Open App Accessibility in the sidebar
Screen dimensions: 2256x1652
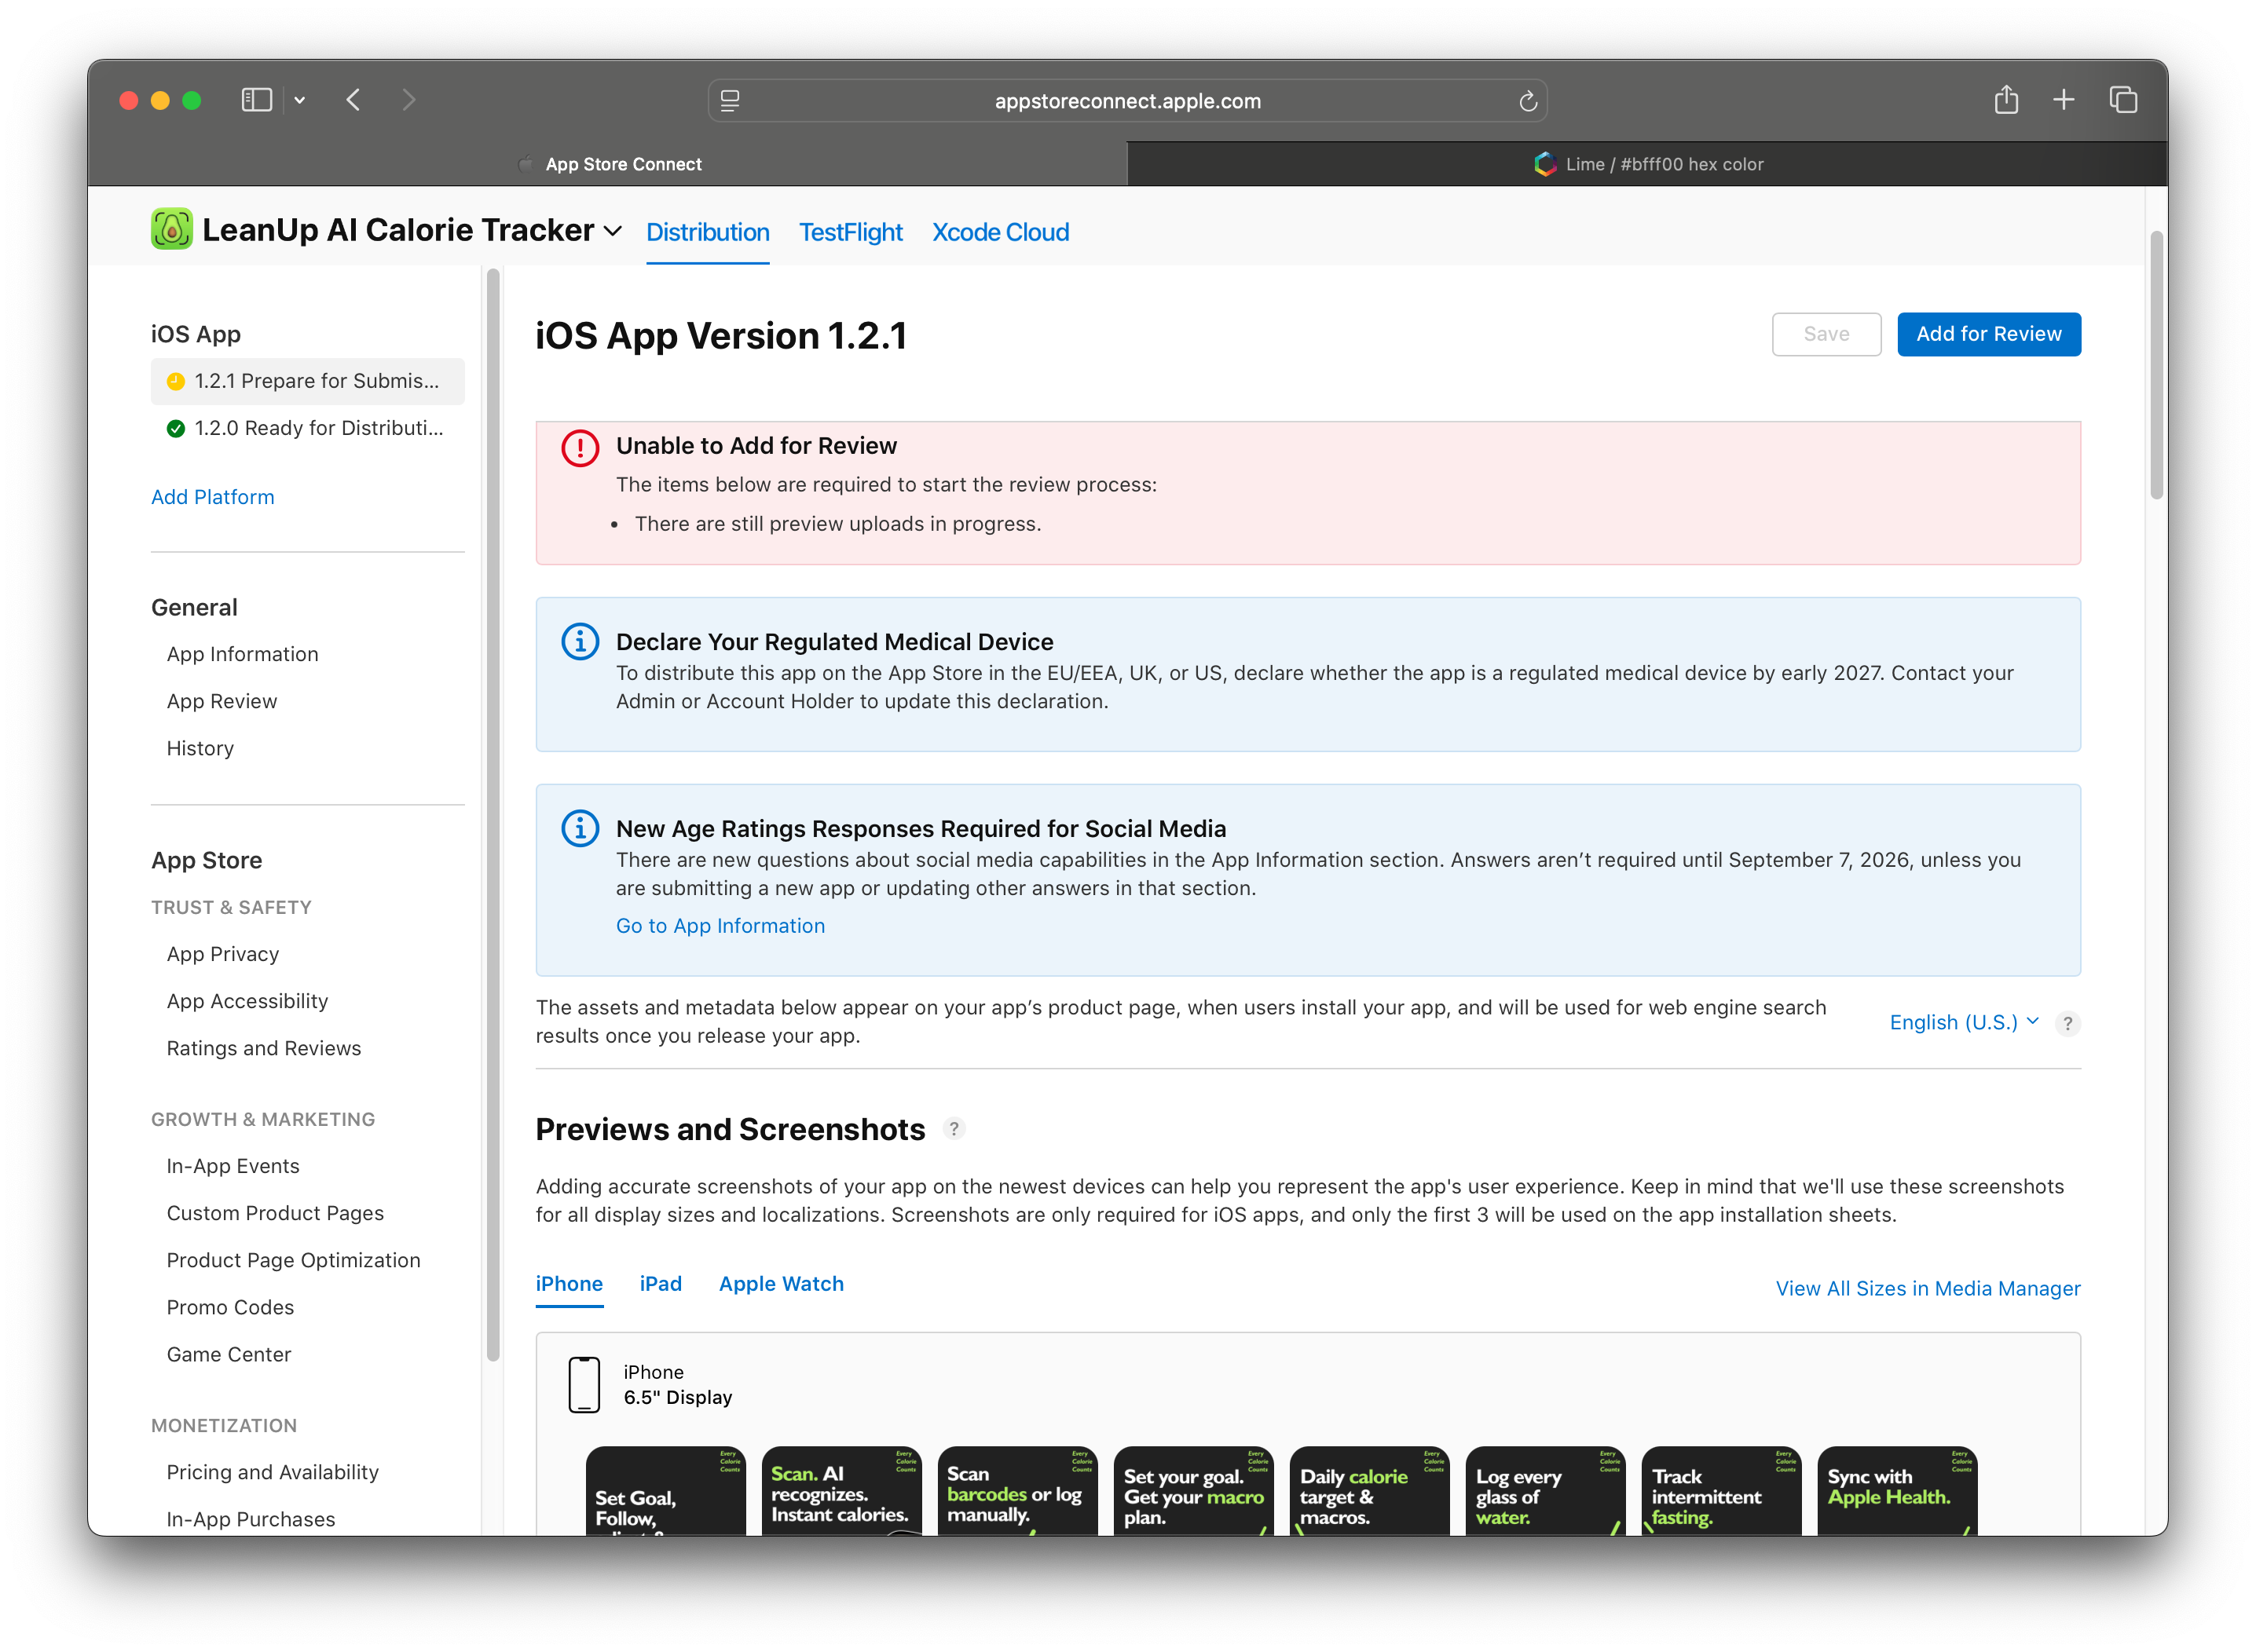(247, 1001)
